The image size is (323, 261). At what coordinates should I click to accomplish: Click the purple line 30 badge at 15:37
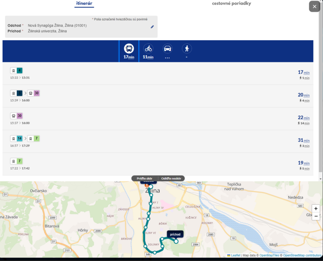coord(20,116)
